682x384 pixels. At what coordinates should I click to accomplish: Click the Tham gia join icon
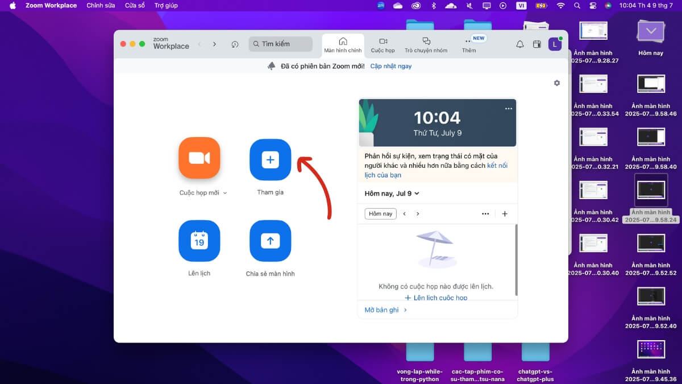tap(270, 160)
